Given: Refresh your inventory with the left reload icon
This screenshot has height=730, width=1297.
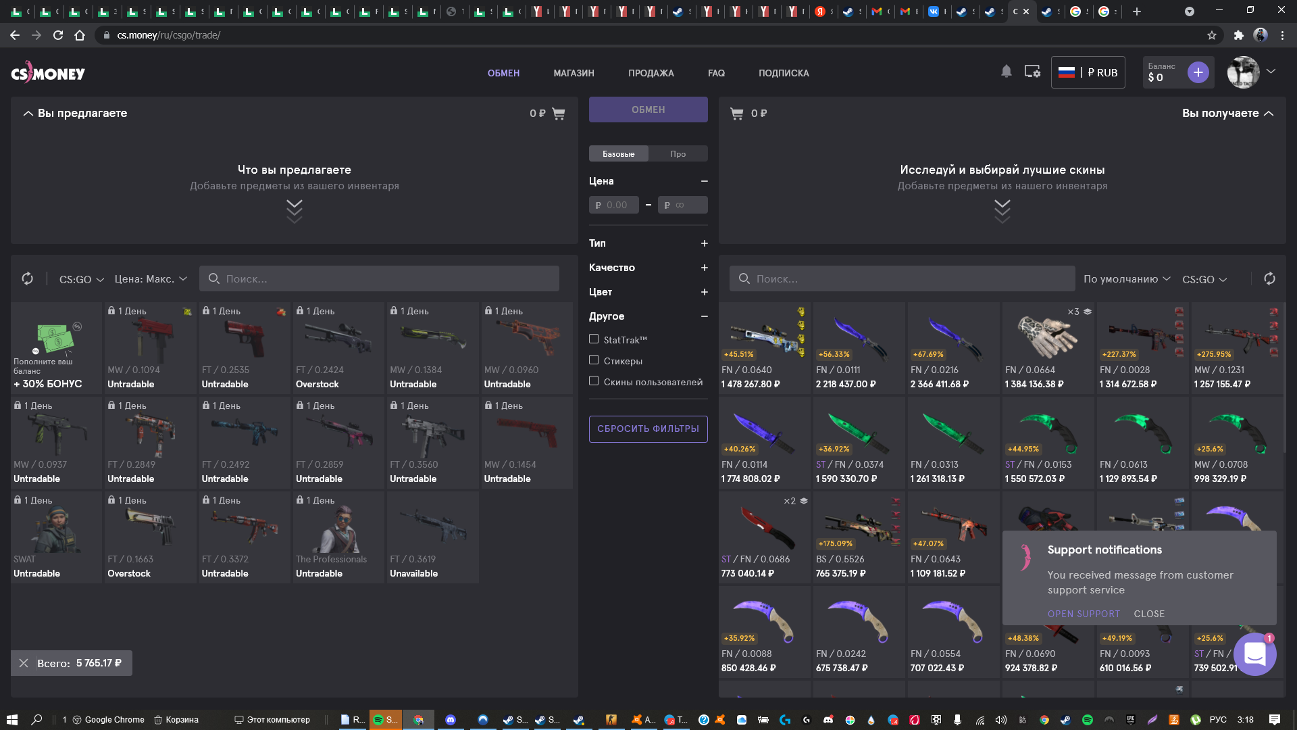Looking at the screenshot, I should [x=27, y=278].
